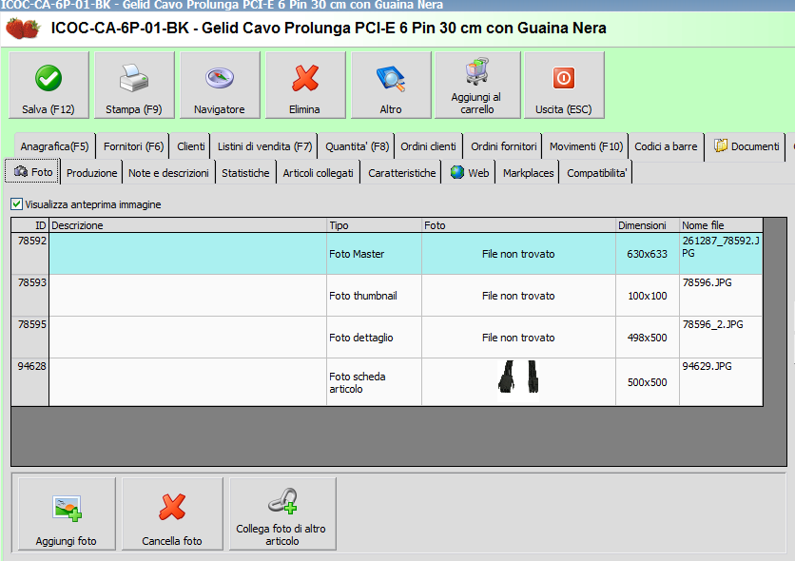The image size is (795, 561).
Task: Open the Ordini clienti tab
Action: tap(429, 146)
